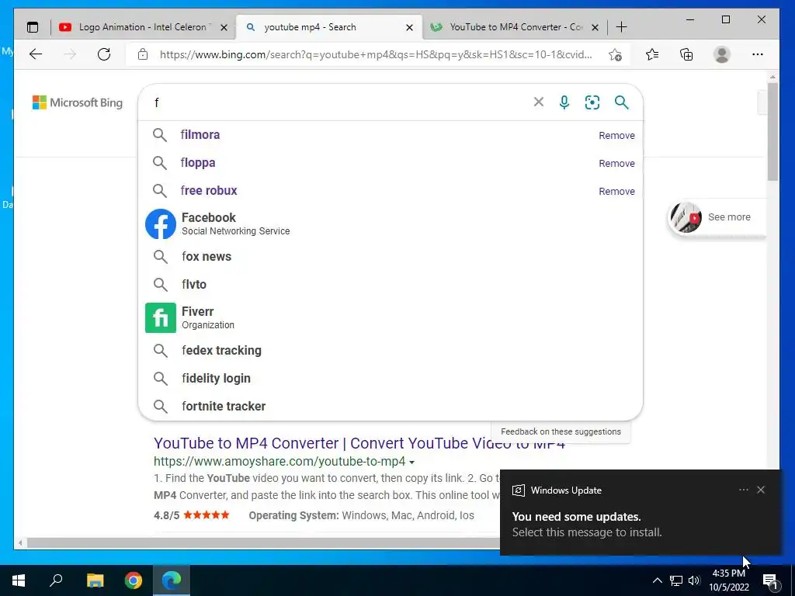View site information lock icon
Image resolution: width=795 pixels, height=596 pixels.
(143, 54)
